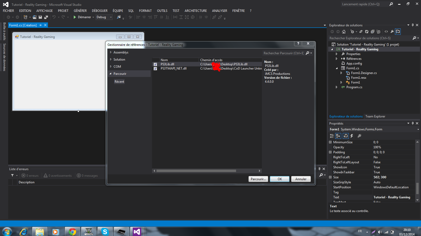
Task: Click Collapse All icon in Solution Explorer
Action: click(x=373, y=32)
